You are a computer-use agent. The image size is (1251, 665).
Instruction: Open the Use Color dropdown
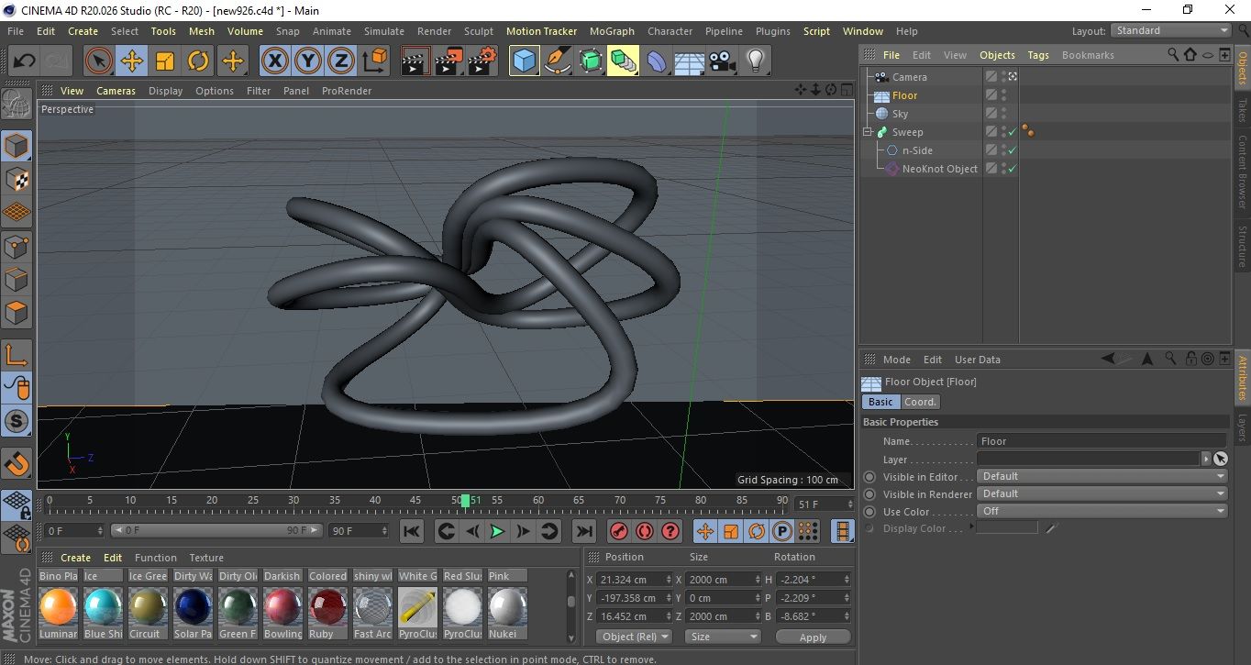(x=1102, y=511)
